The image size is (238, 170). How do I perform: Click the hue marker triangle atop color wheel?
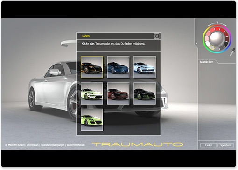click(217, 23)
